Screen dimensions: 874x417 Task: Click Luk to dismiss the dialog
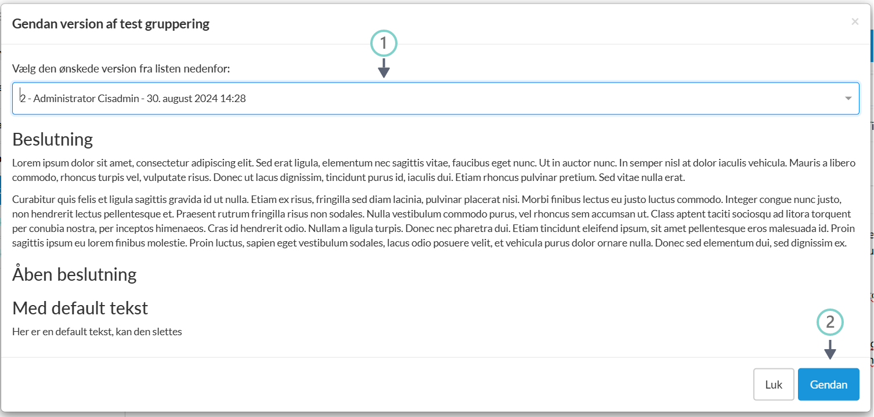click(x=774, y=384)
